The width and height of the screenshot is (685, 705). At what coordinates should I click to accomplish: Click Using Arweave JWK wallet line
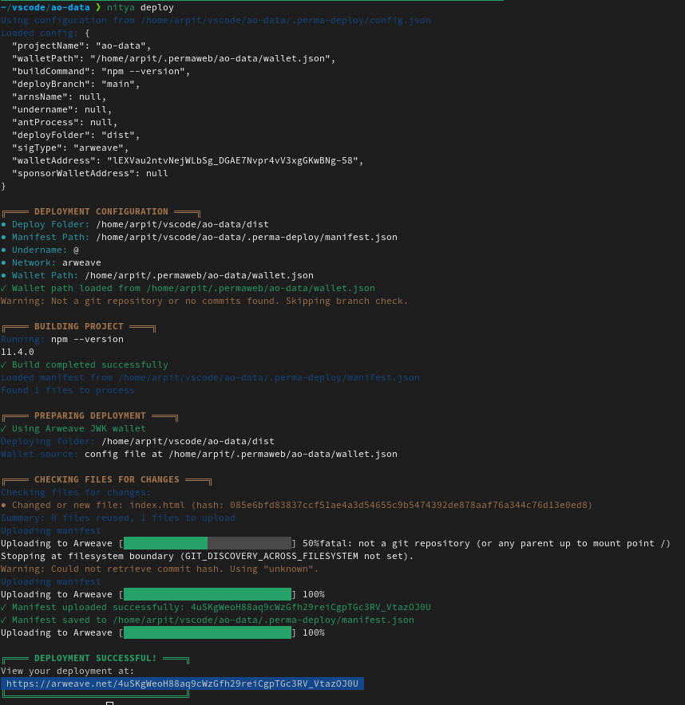click(x=73, y=428)
